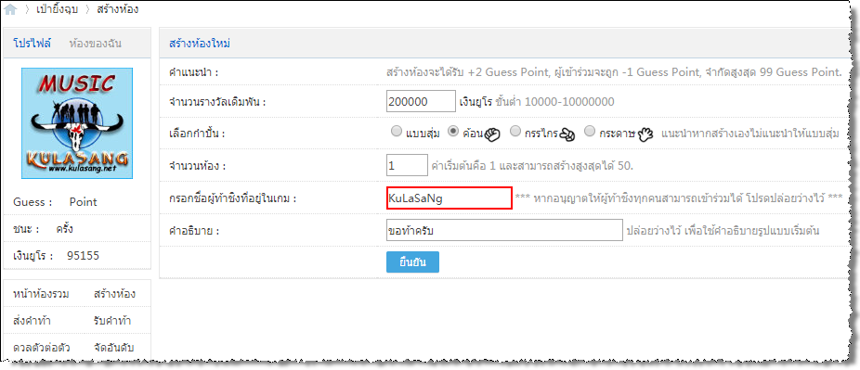
Task: Select the กระดาษ paper radio option
Action: tap(589, 132)
